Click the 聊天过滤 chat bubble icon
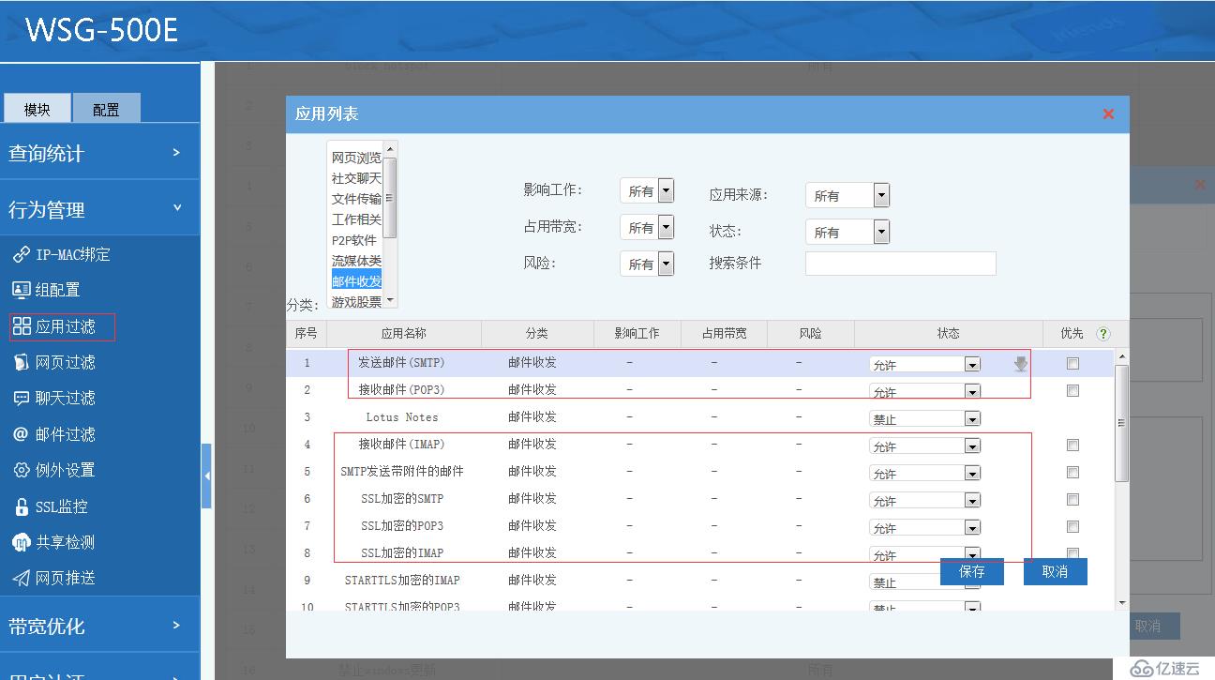1215x680 pixels. click(22, 398)
